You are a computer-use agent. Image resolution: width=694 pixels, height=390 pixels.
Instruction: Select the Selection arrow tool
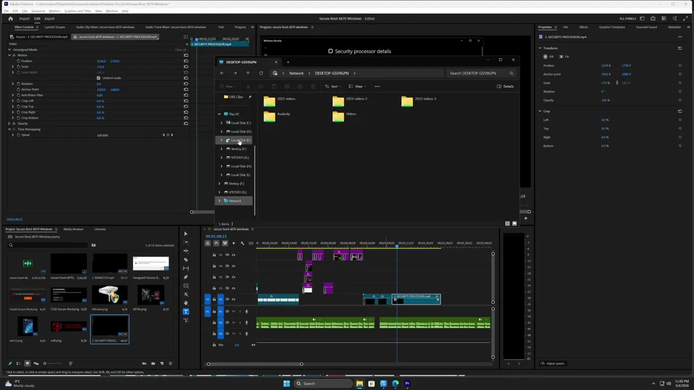[185, 233]
